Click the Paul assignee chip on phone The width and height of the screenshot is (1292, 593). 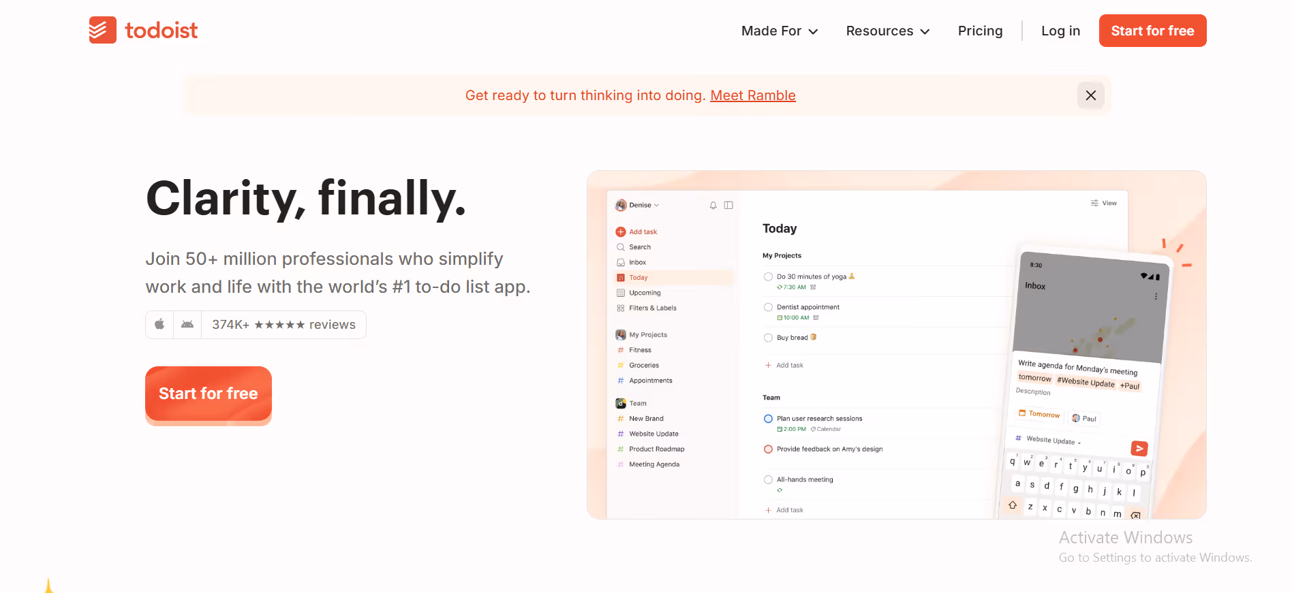[x=1084, y=418]
